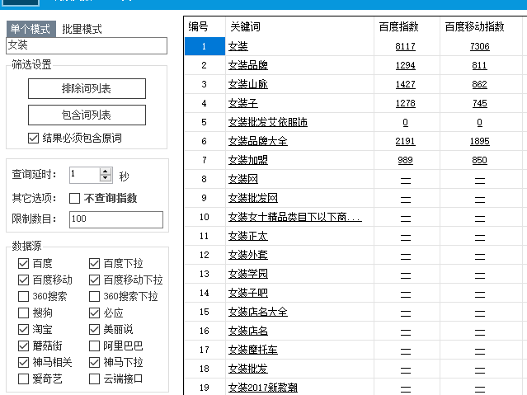Open keyword link 女装批发艾依服饰

(268, 122)
